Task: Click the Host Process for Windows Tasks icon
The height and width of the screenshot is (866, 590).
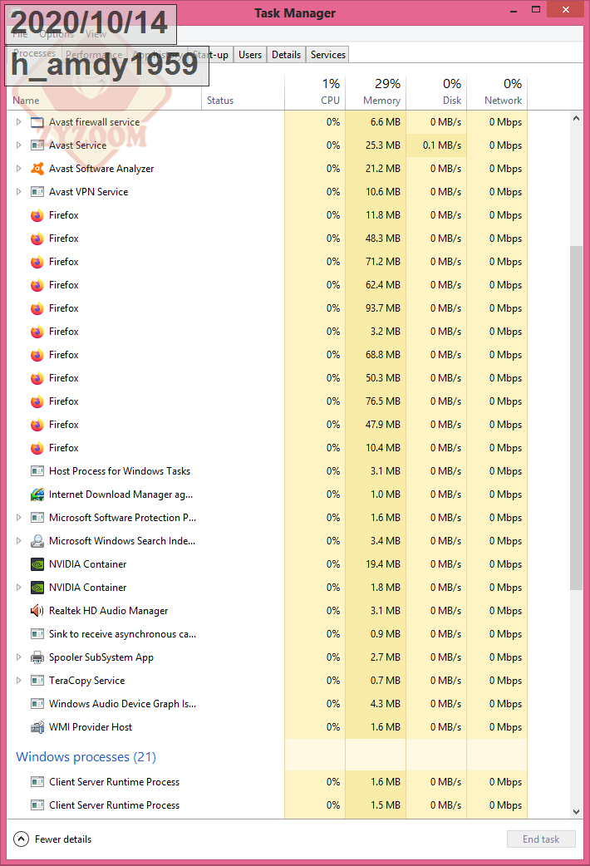Action: click(37, 471)
